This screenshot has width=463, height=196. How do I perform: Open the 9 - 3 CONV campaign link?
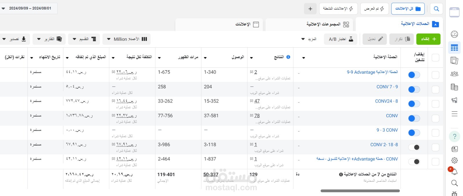click(387, 130)
